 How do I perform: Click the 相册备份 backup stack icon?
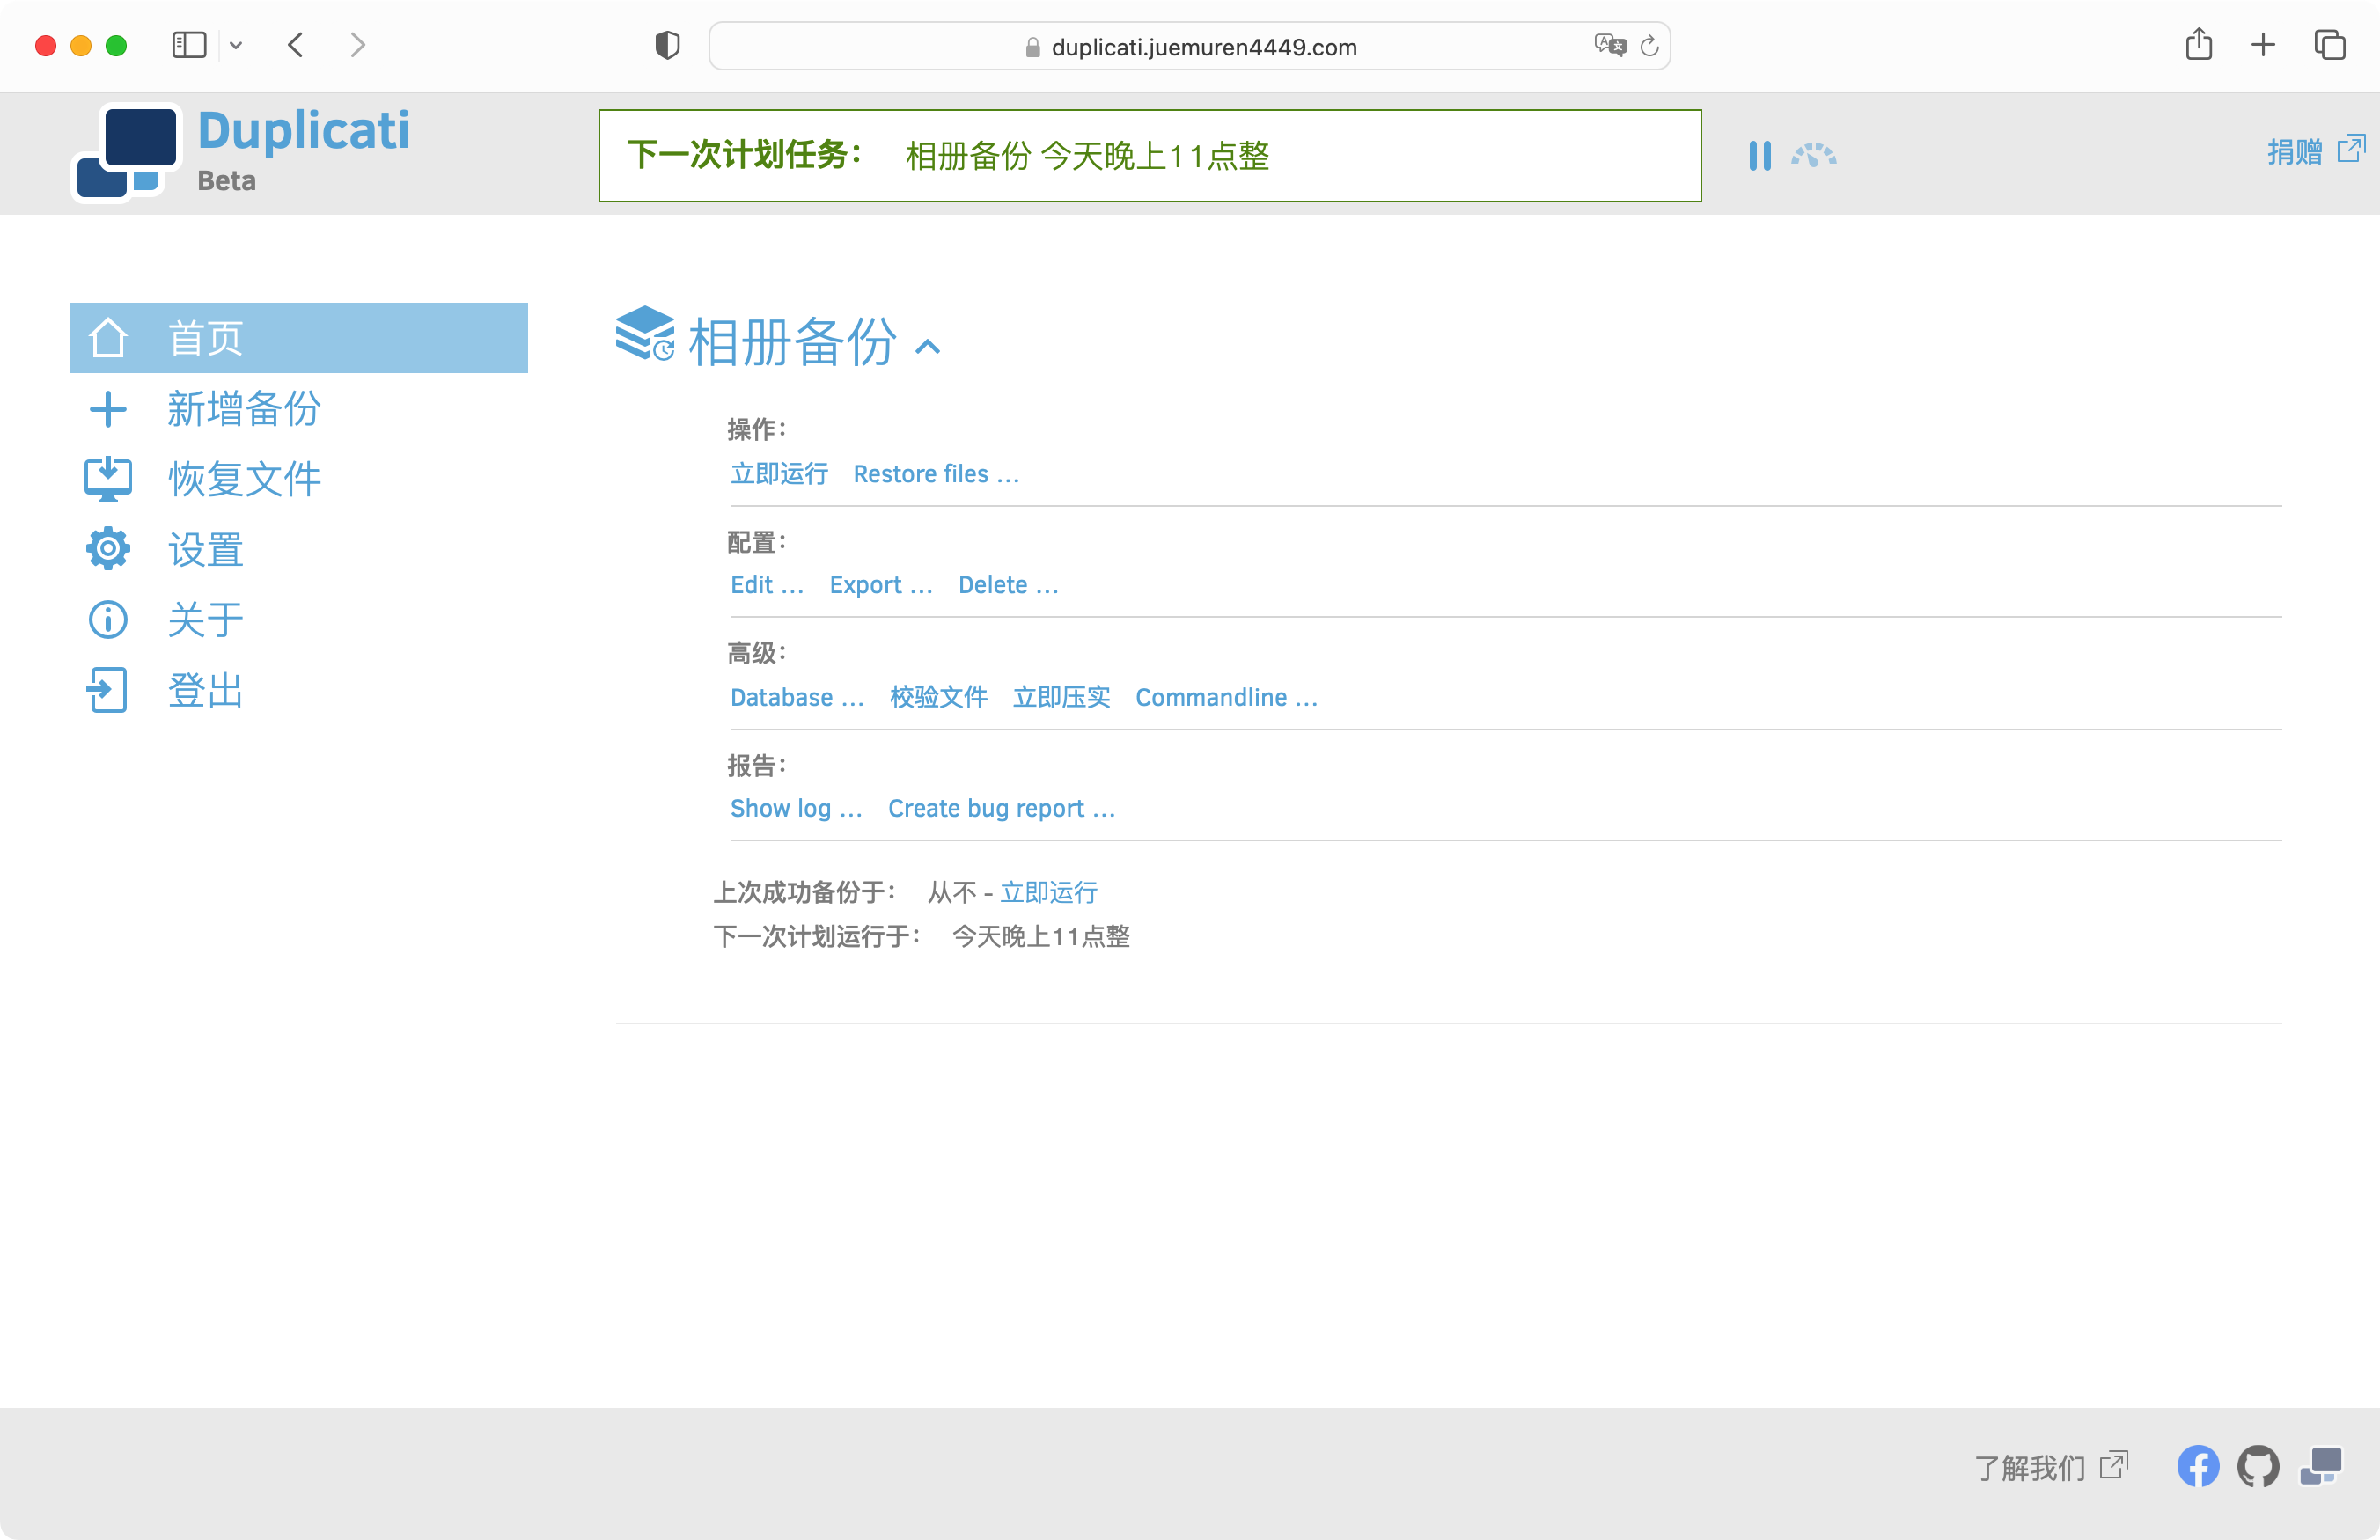pyautogui.click(x=645, y=334)
